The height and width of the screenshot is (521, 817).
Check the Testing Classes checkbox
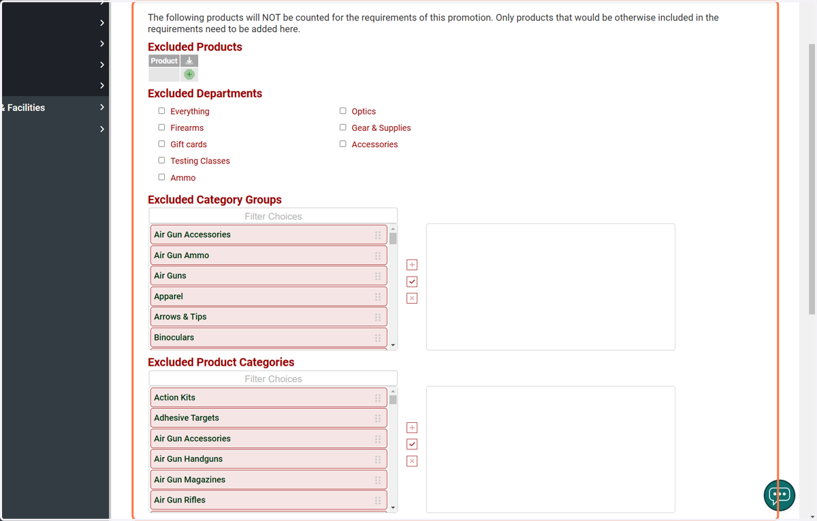click(161, 160)
